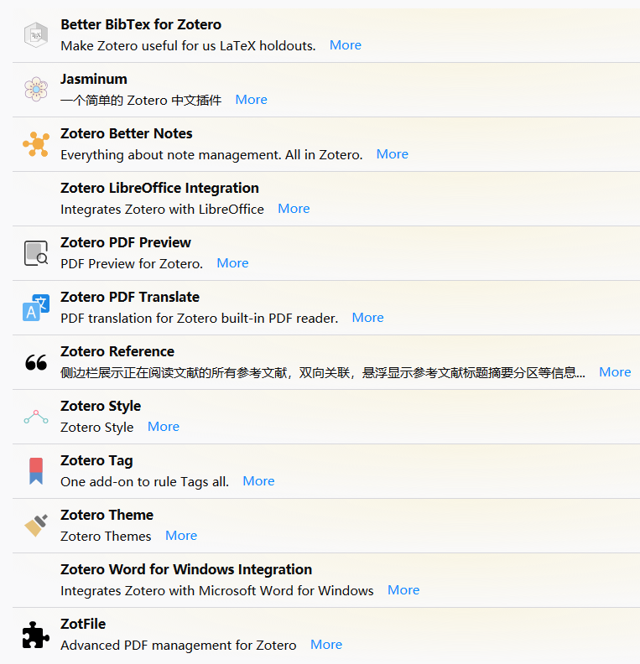Select Zotero LibreOffice Integration title
The width and height of the screenshot is (640, 664).
[x=159, y=188]
